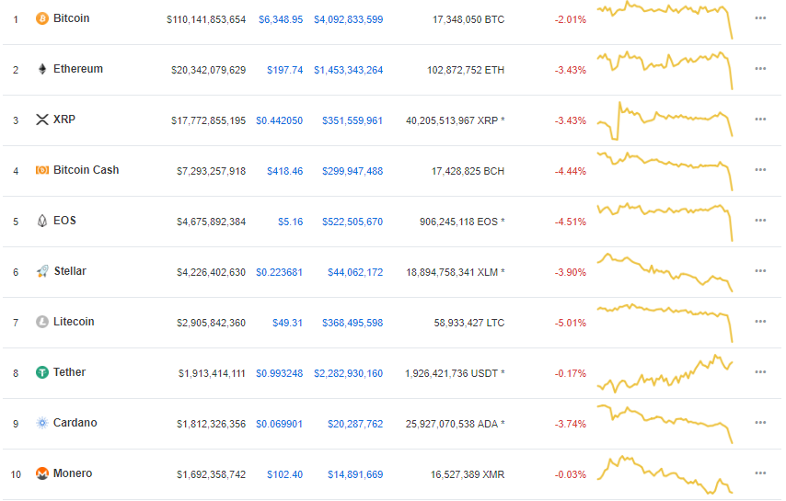Click the Monero logo icon
This screenshot has width=786, height=501.
click(x=41, y=473)
